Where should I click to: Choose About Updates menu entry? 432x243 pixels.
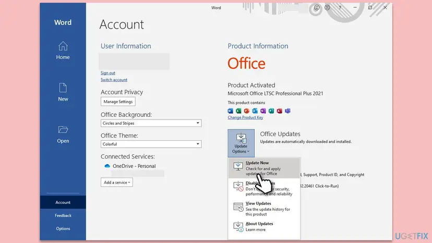click(264, 226)
